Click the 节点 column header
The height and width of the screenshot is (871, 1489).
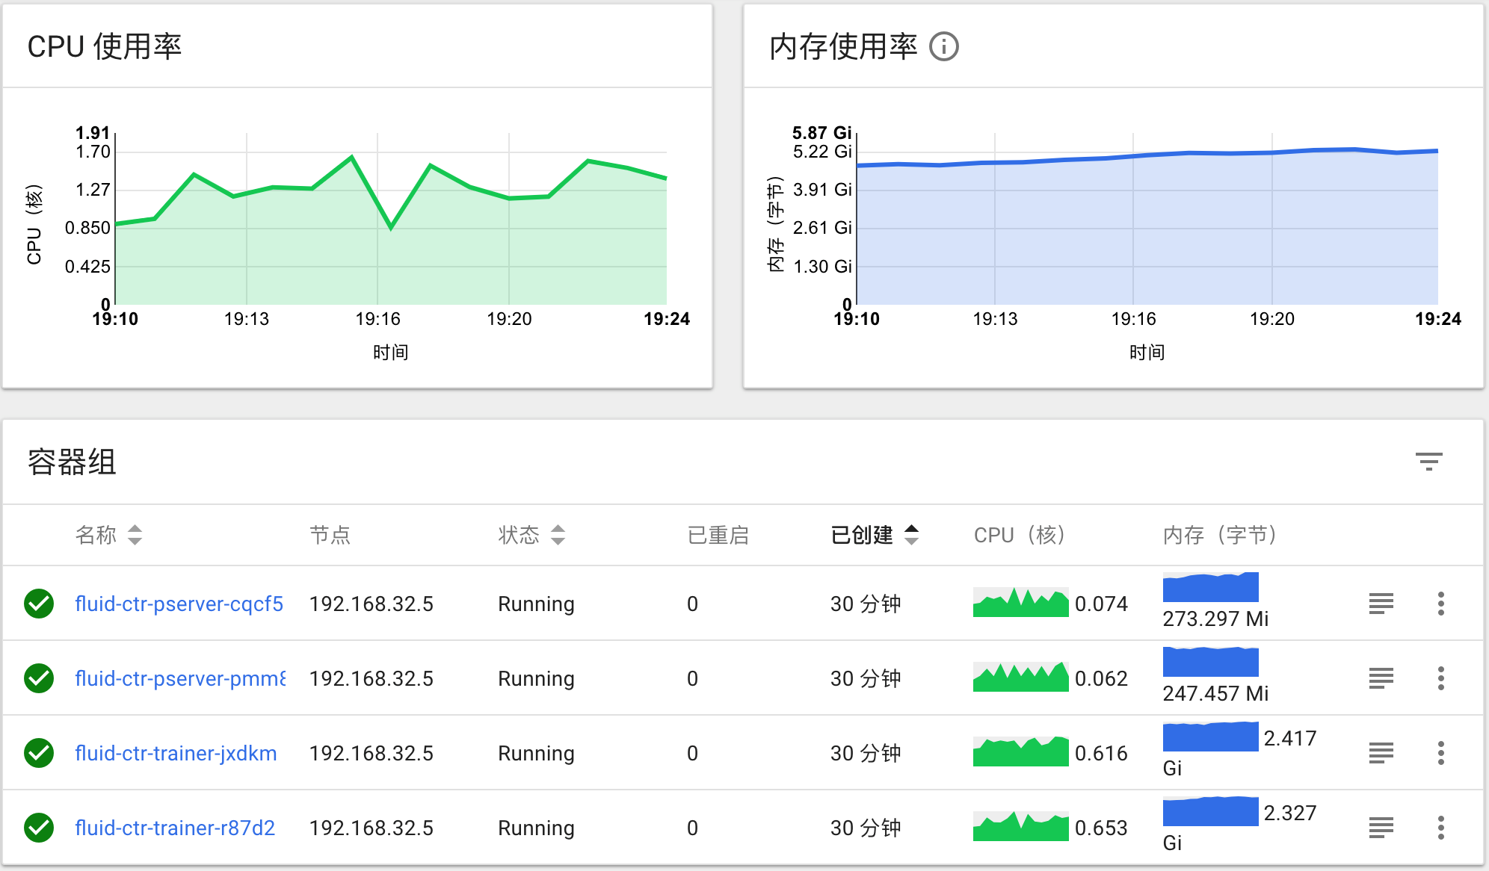point(330,535)
